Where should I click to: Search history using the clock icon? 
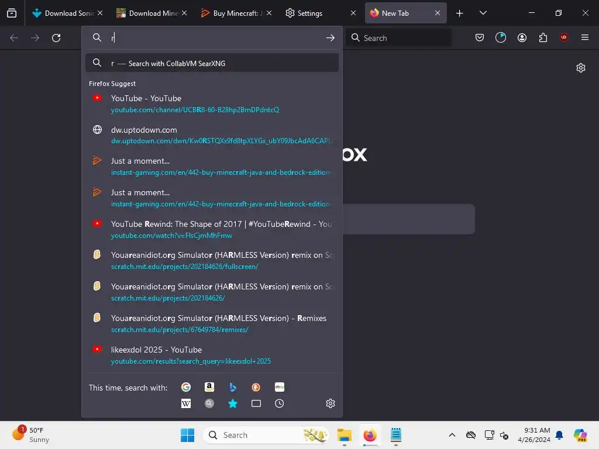click(x=279, y=403)
